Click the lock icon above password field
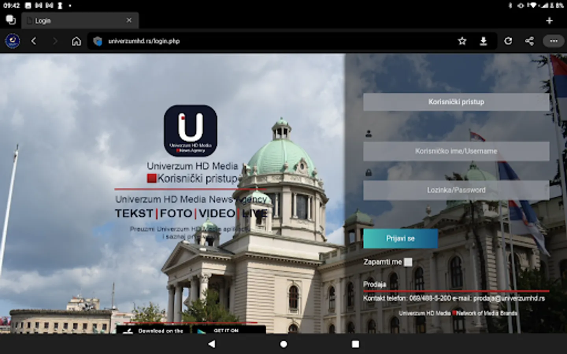 click(369, 173)
